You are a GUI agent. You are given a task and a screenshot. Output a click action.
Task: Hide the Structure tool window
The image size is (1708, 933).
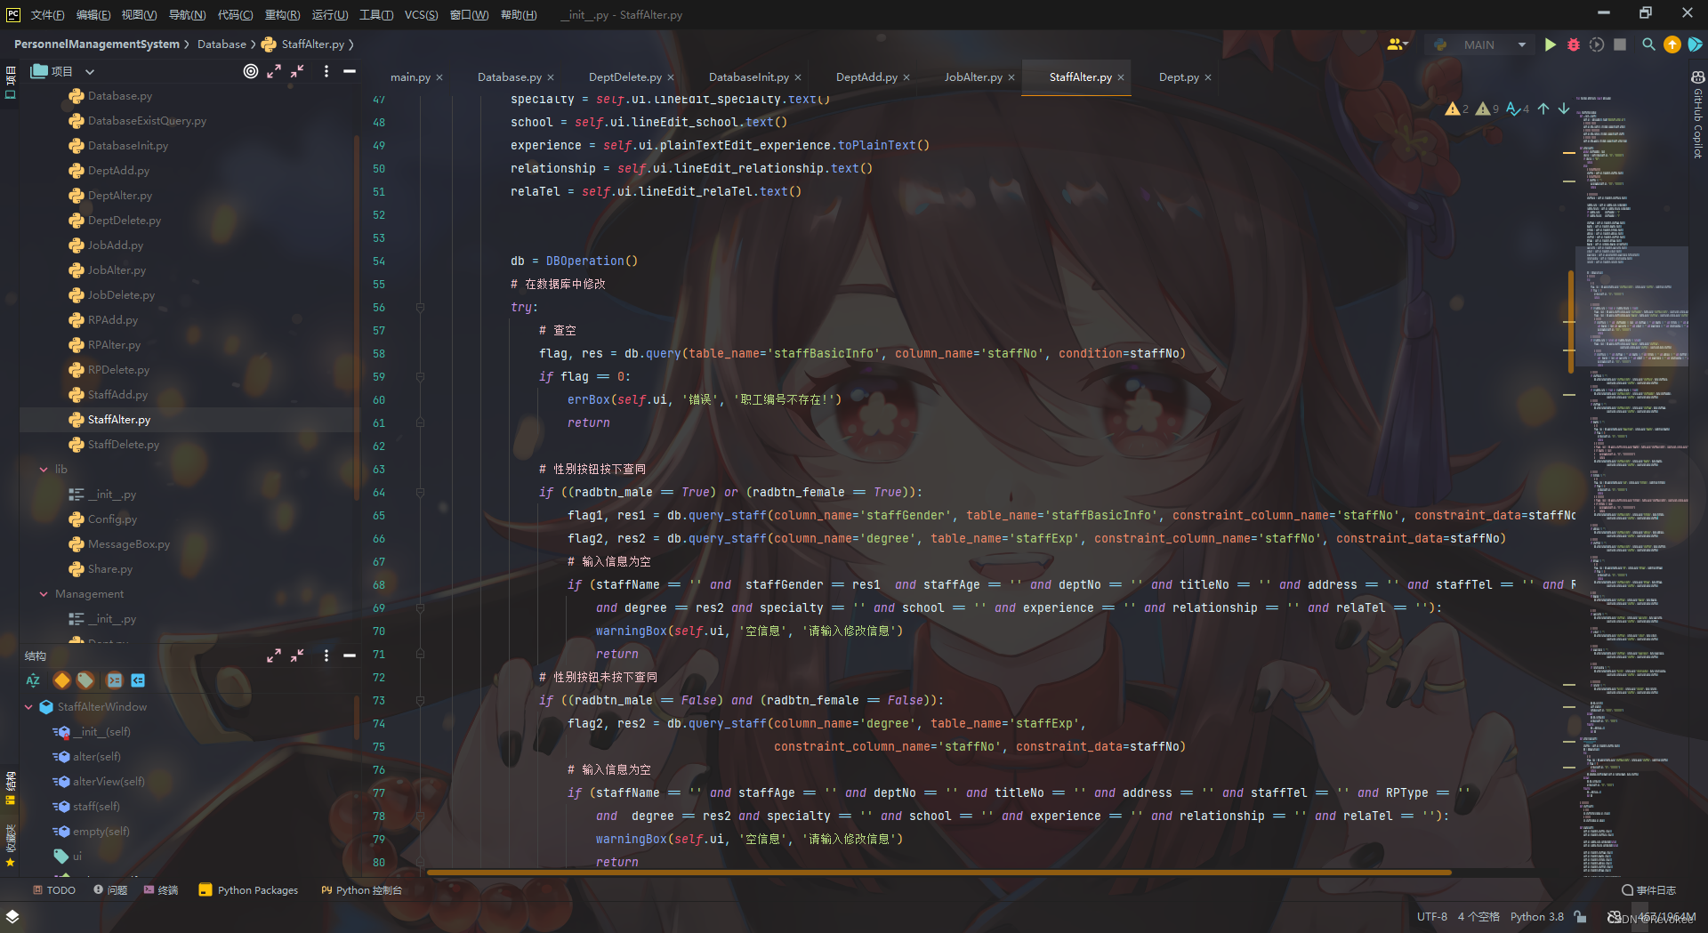tap(350, 656)
